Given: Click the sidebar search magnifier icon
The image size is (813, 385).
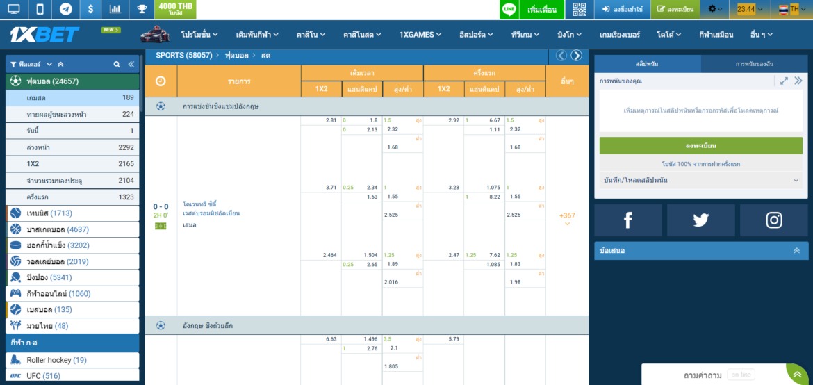Looking at the screenshot, I should point(117,65).
